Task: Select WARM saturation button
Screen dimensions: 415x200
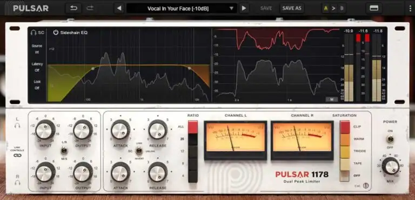Action: (x=345, y=139)
